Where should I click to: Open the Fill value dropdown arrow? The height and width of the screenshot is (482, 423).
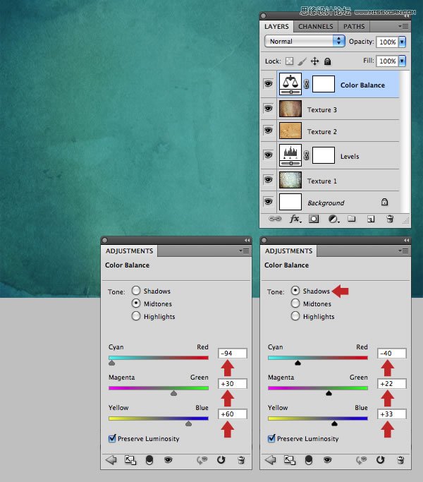pos(402,61)
